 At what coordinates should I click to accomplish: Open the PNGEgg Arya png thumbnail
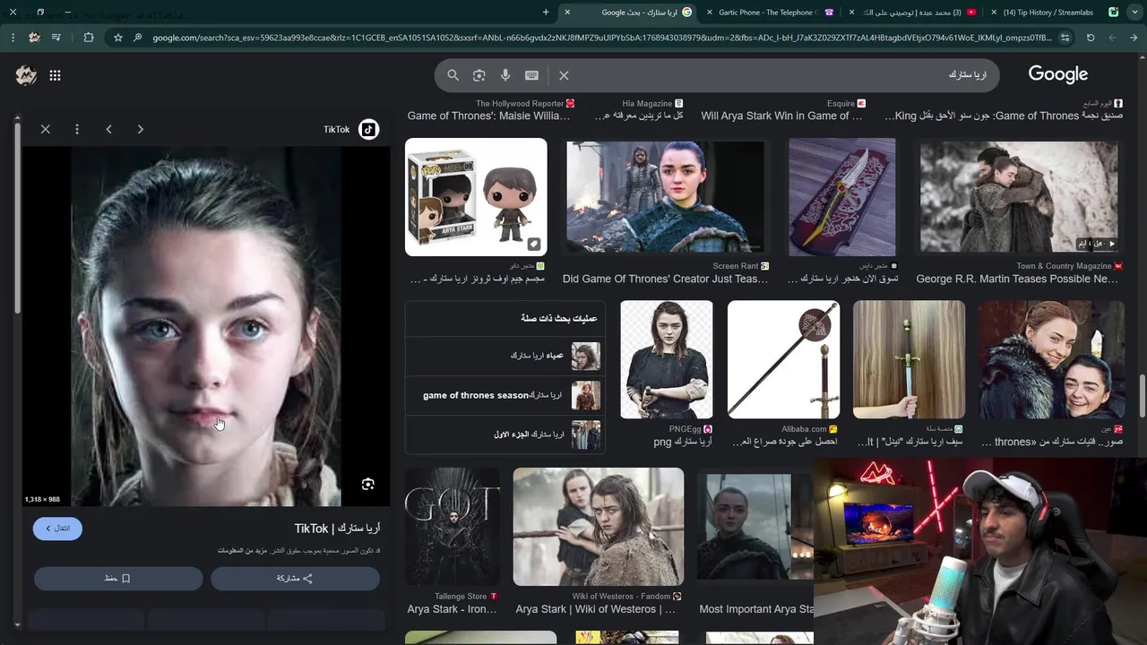667,359
